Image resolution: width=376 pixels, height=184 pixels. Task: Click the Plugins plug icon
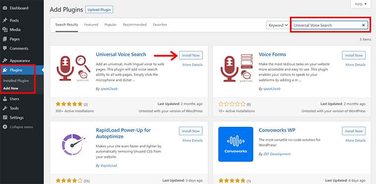[5, 70]
